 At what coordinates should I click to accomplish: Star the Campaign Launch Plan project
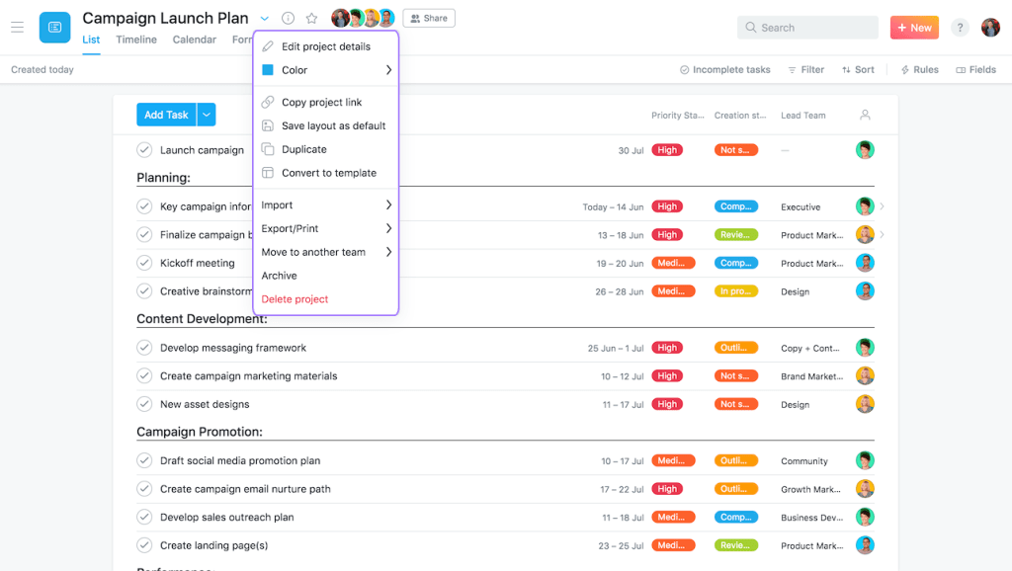[x=311, y=18]
